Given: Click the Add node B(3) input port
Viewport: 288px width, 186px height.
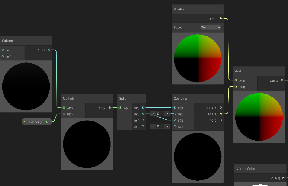Looking at the screenshot, I should pos(236,87).
